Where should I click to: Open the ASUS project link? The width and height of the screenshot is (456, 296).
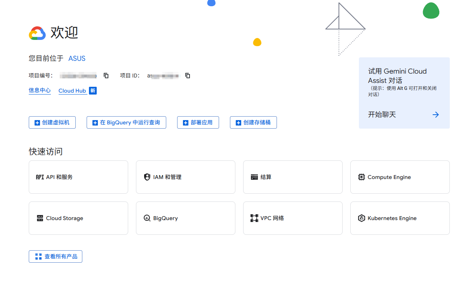pos(77,59)
